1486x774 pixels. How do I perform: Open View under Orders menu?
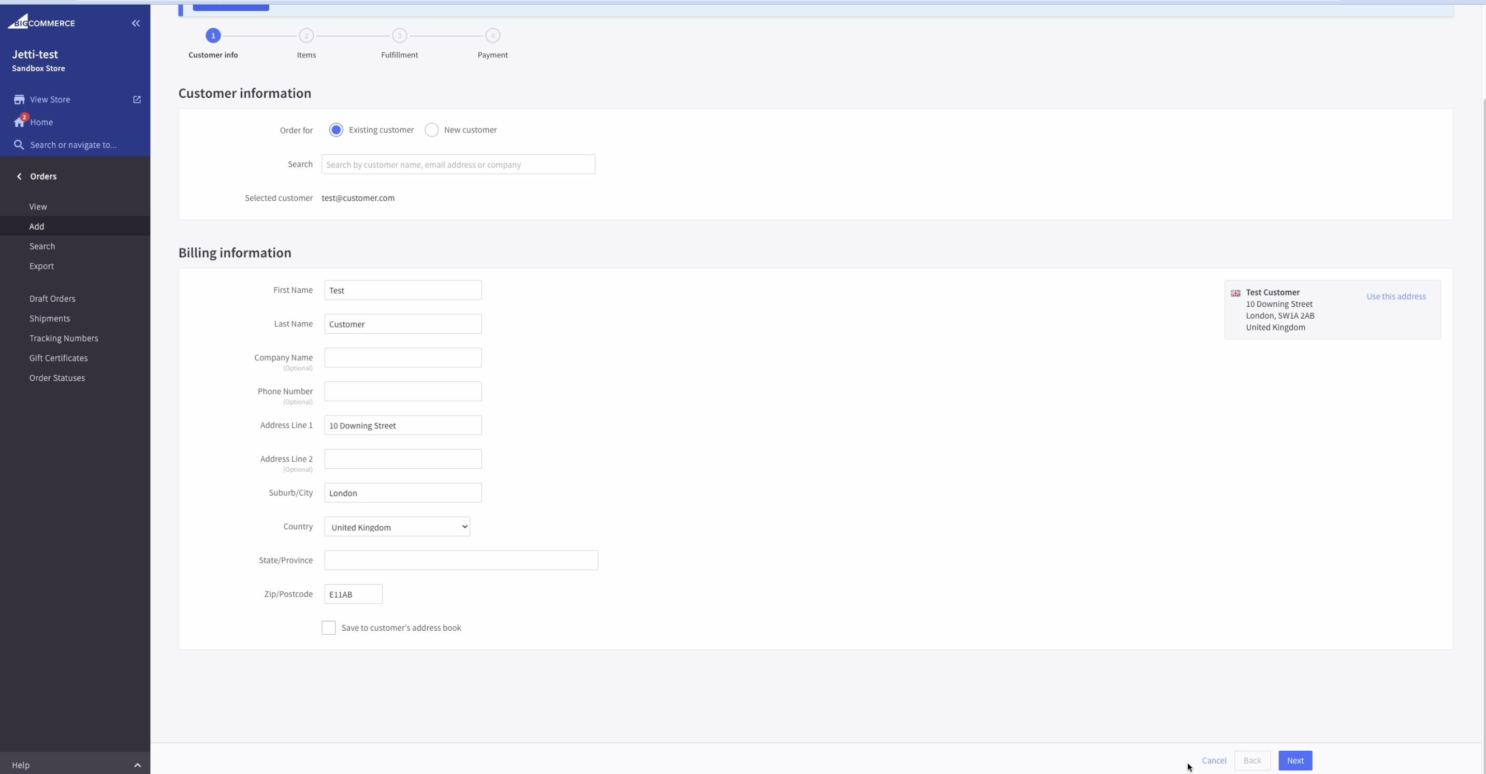38,206
